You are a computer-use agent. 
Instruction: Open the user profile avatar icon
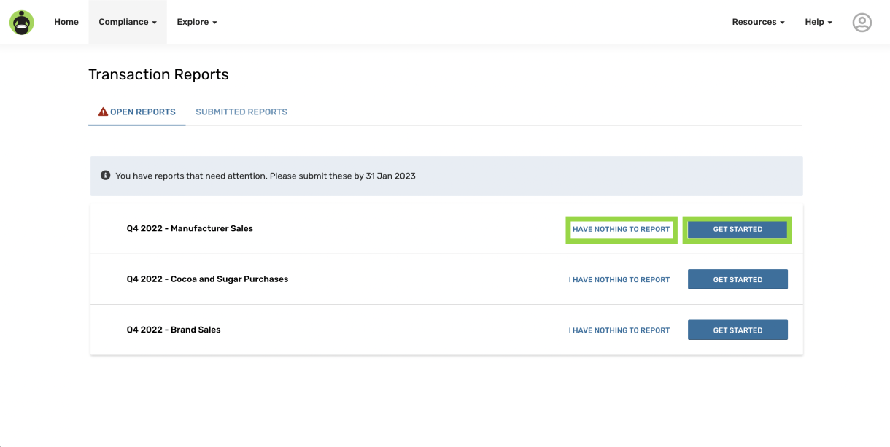(x=862, y=23)
